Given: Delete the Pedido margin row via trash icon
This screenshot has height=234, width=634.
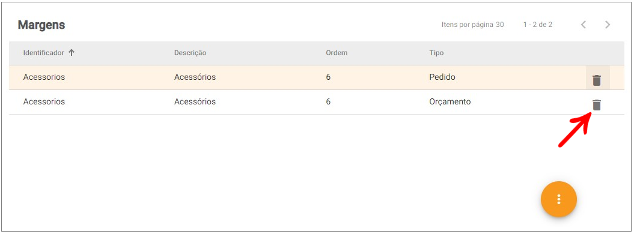Looking at the screenshot, I should pos(597,80).
